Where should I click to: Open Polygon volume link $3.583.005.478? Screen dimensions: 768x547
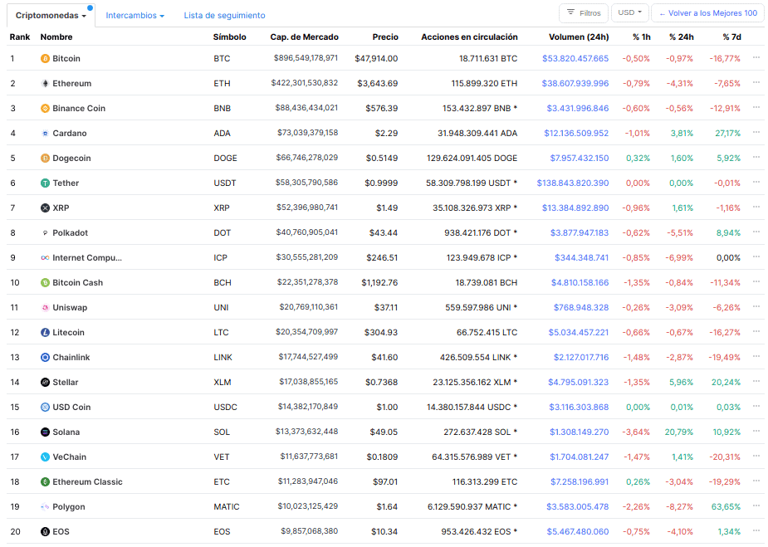tap(578, 507)
